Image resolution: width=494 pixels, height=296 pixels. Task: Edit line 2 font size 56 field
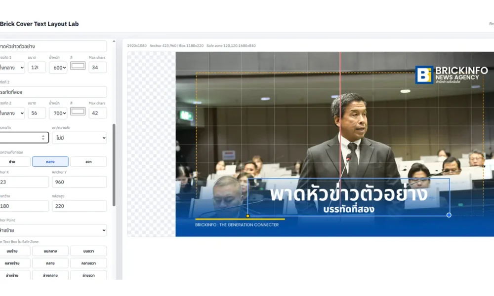(37, 113)
